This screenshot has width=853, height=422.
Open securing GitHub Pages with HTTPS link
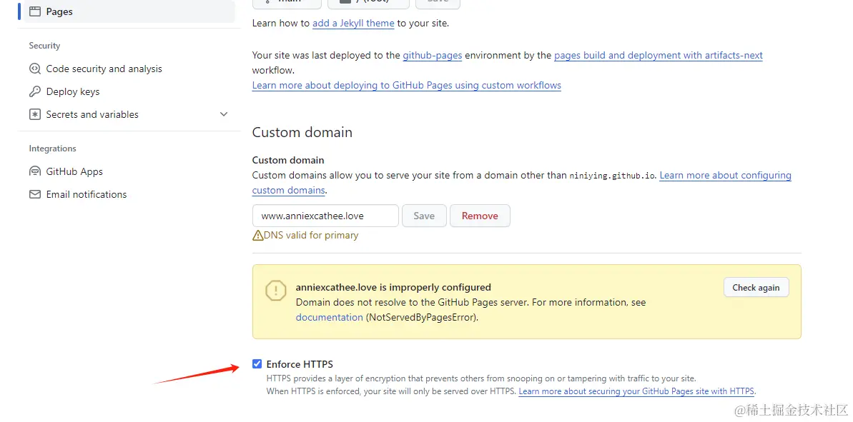636,391
